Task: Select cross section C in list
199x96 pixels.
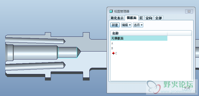Action: [139, 53]
